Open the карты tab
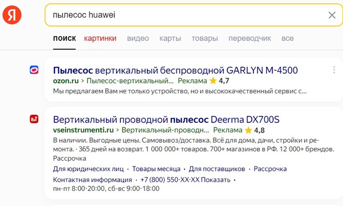343x206 pixels. [170, 38]
